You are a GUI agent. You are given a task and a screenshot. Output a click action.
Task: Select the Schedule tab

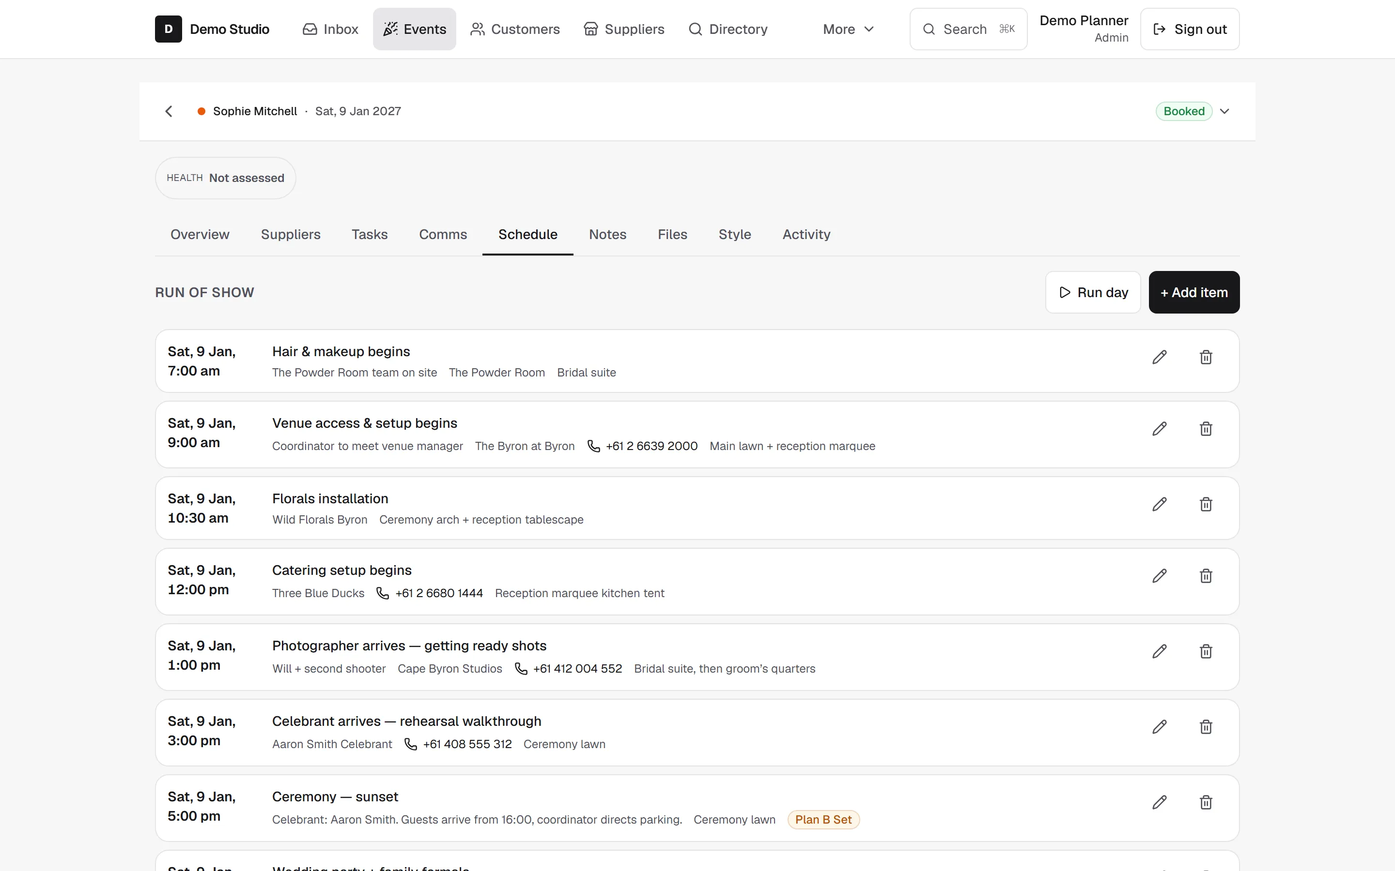527,235
